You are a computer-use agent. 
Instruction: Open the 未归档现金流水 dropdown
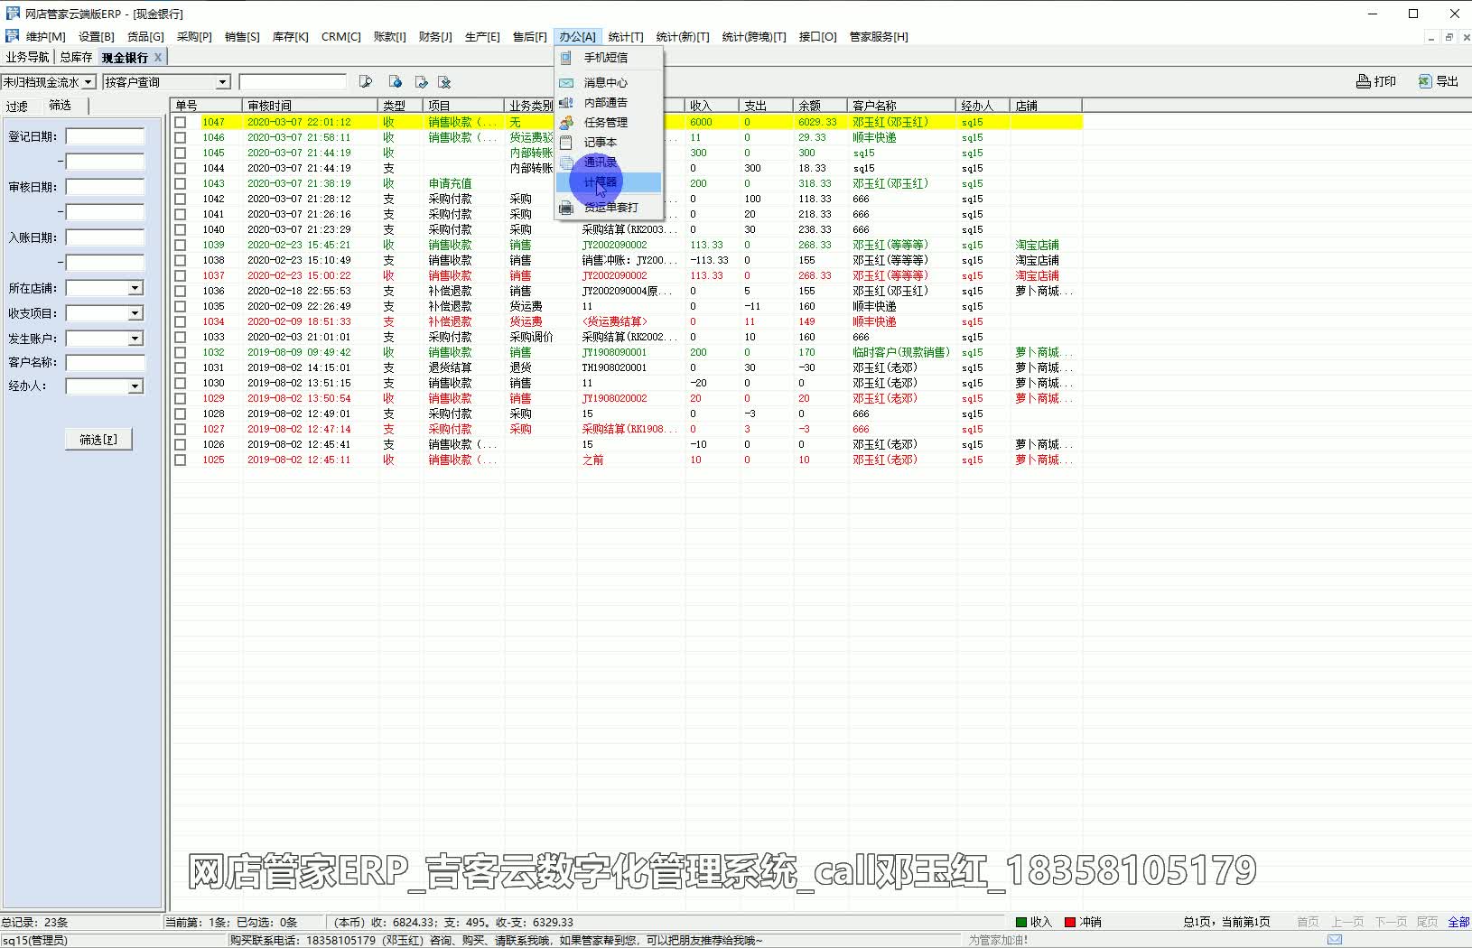[89, 82]
